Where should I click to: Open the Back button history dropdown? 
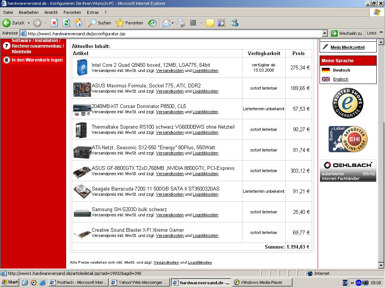pyautogui.click(x=29, y=23)
